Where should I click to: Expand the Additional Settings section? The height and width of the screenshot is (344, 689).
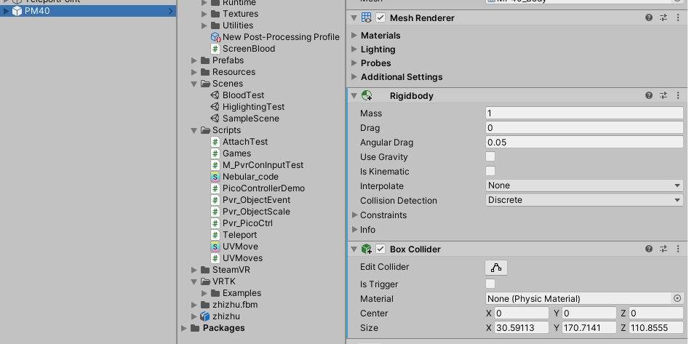coord(354,77)
